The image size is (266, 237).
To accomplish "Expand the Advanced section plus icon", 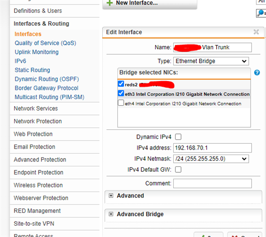I will pyautogui.click(x=111, y=196).
